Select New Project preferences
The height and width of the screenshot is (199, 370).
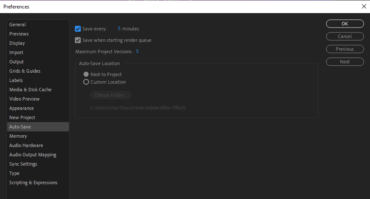(x=38, y=117)
